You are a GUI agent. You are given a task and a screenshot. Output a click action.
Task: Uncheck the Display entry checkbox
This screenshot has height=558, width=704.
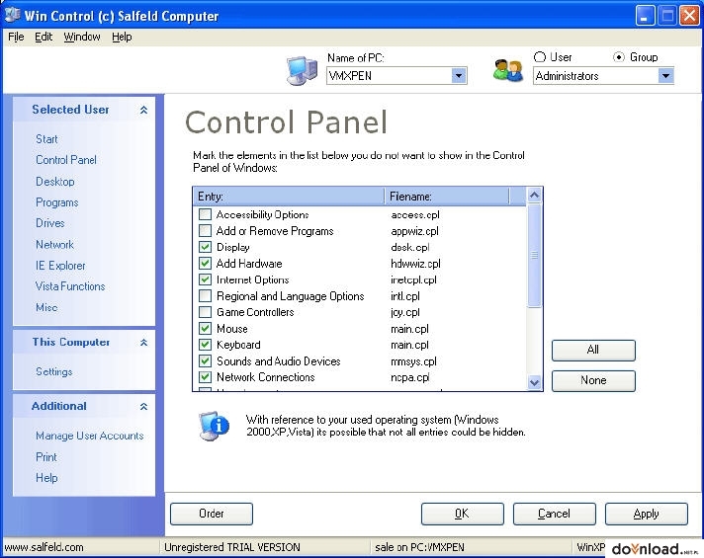point(206,247)
